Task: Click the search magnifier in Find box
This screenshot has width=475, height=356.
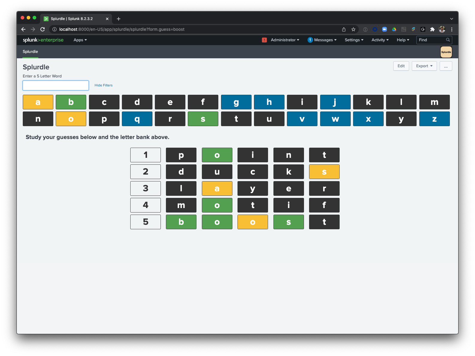Action: click(x=448, y=40)
